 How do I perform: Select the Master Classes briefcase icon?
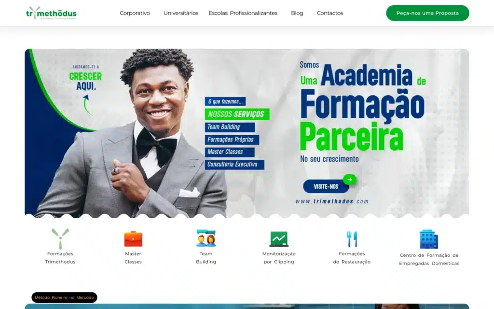[133, 239]
